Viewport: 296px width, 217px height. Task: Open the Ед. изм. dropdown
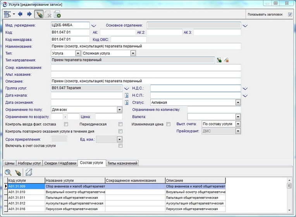(119, 139)
